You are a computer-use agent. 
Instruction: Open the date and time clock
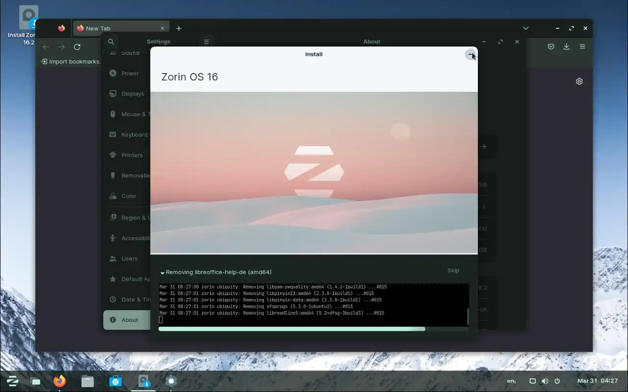point(597,381)
